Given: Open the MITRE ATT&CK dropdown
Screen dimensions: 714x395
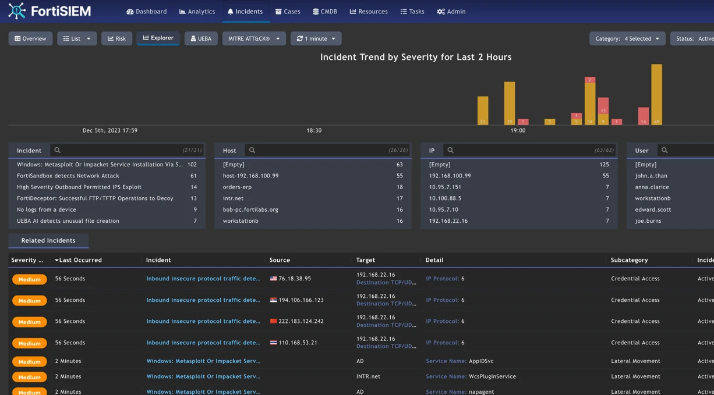Looking at the screenshot, I should coord(253,38).
